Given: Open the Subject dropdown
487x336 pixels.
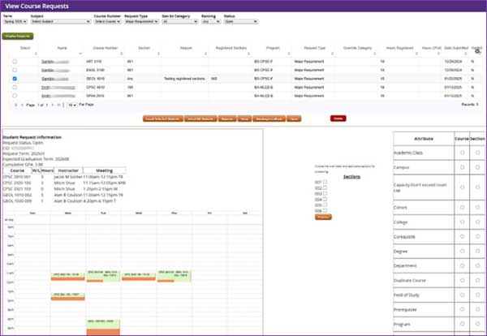Looking at the screenshot, I should [x=61, y=21].
